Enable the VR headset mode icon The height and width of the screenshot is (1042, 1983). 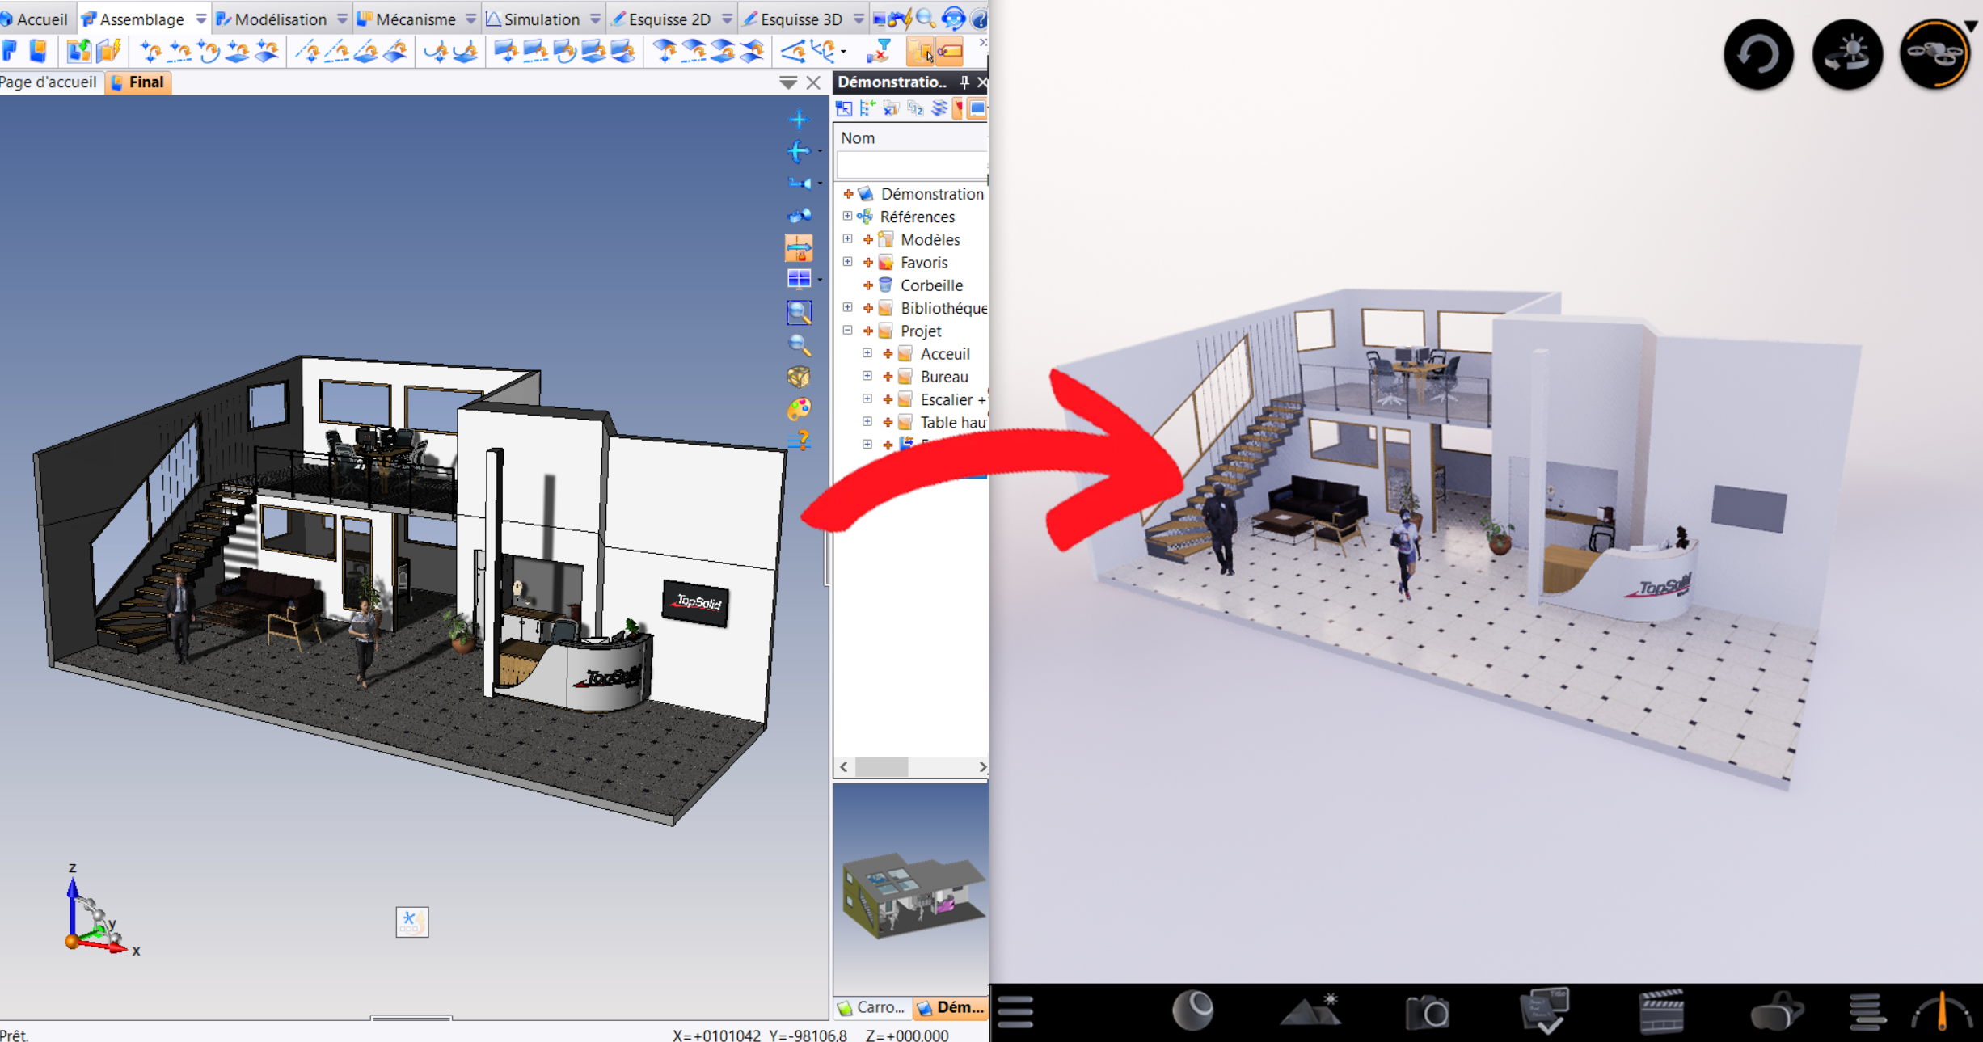(x=1776, y=1012)
